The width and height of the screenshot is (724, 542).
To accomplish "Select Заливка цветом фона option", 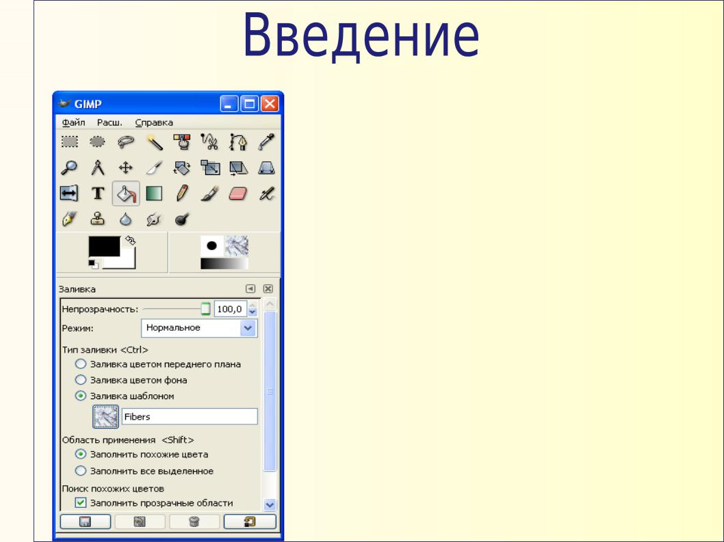I will [x=131, y=380].
